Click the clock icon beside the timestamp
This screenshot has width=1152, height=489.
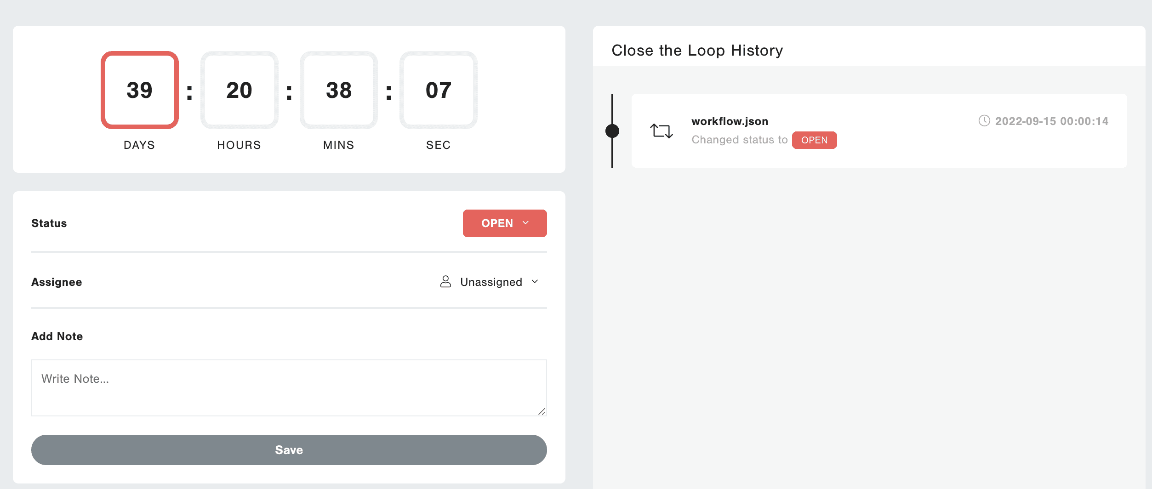984,121
